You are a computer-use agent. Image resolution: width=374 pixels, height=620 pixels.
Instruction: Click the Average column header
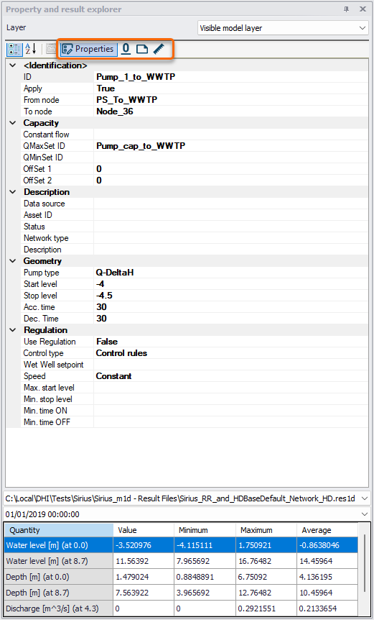[327, 530]
